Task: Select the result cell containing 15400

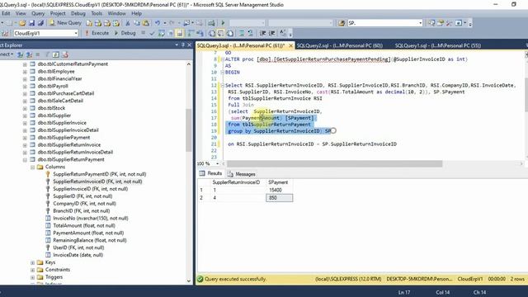Action: (x=279, y=190)
